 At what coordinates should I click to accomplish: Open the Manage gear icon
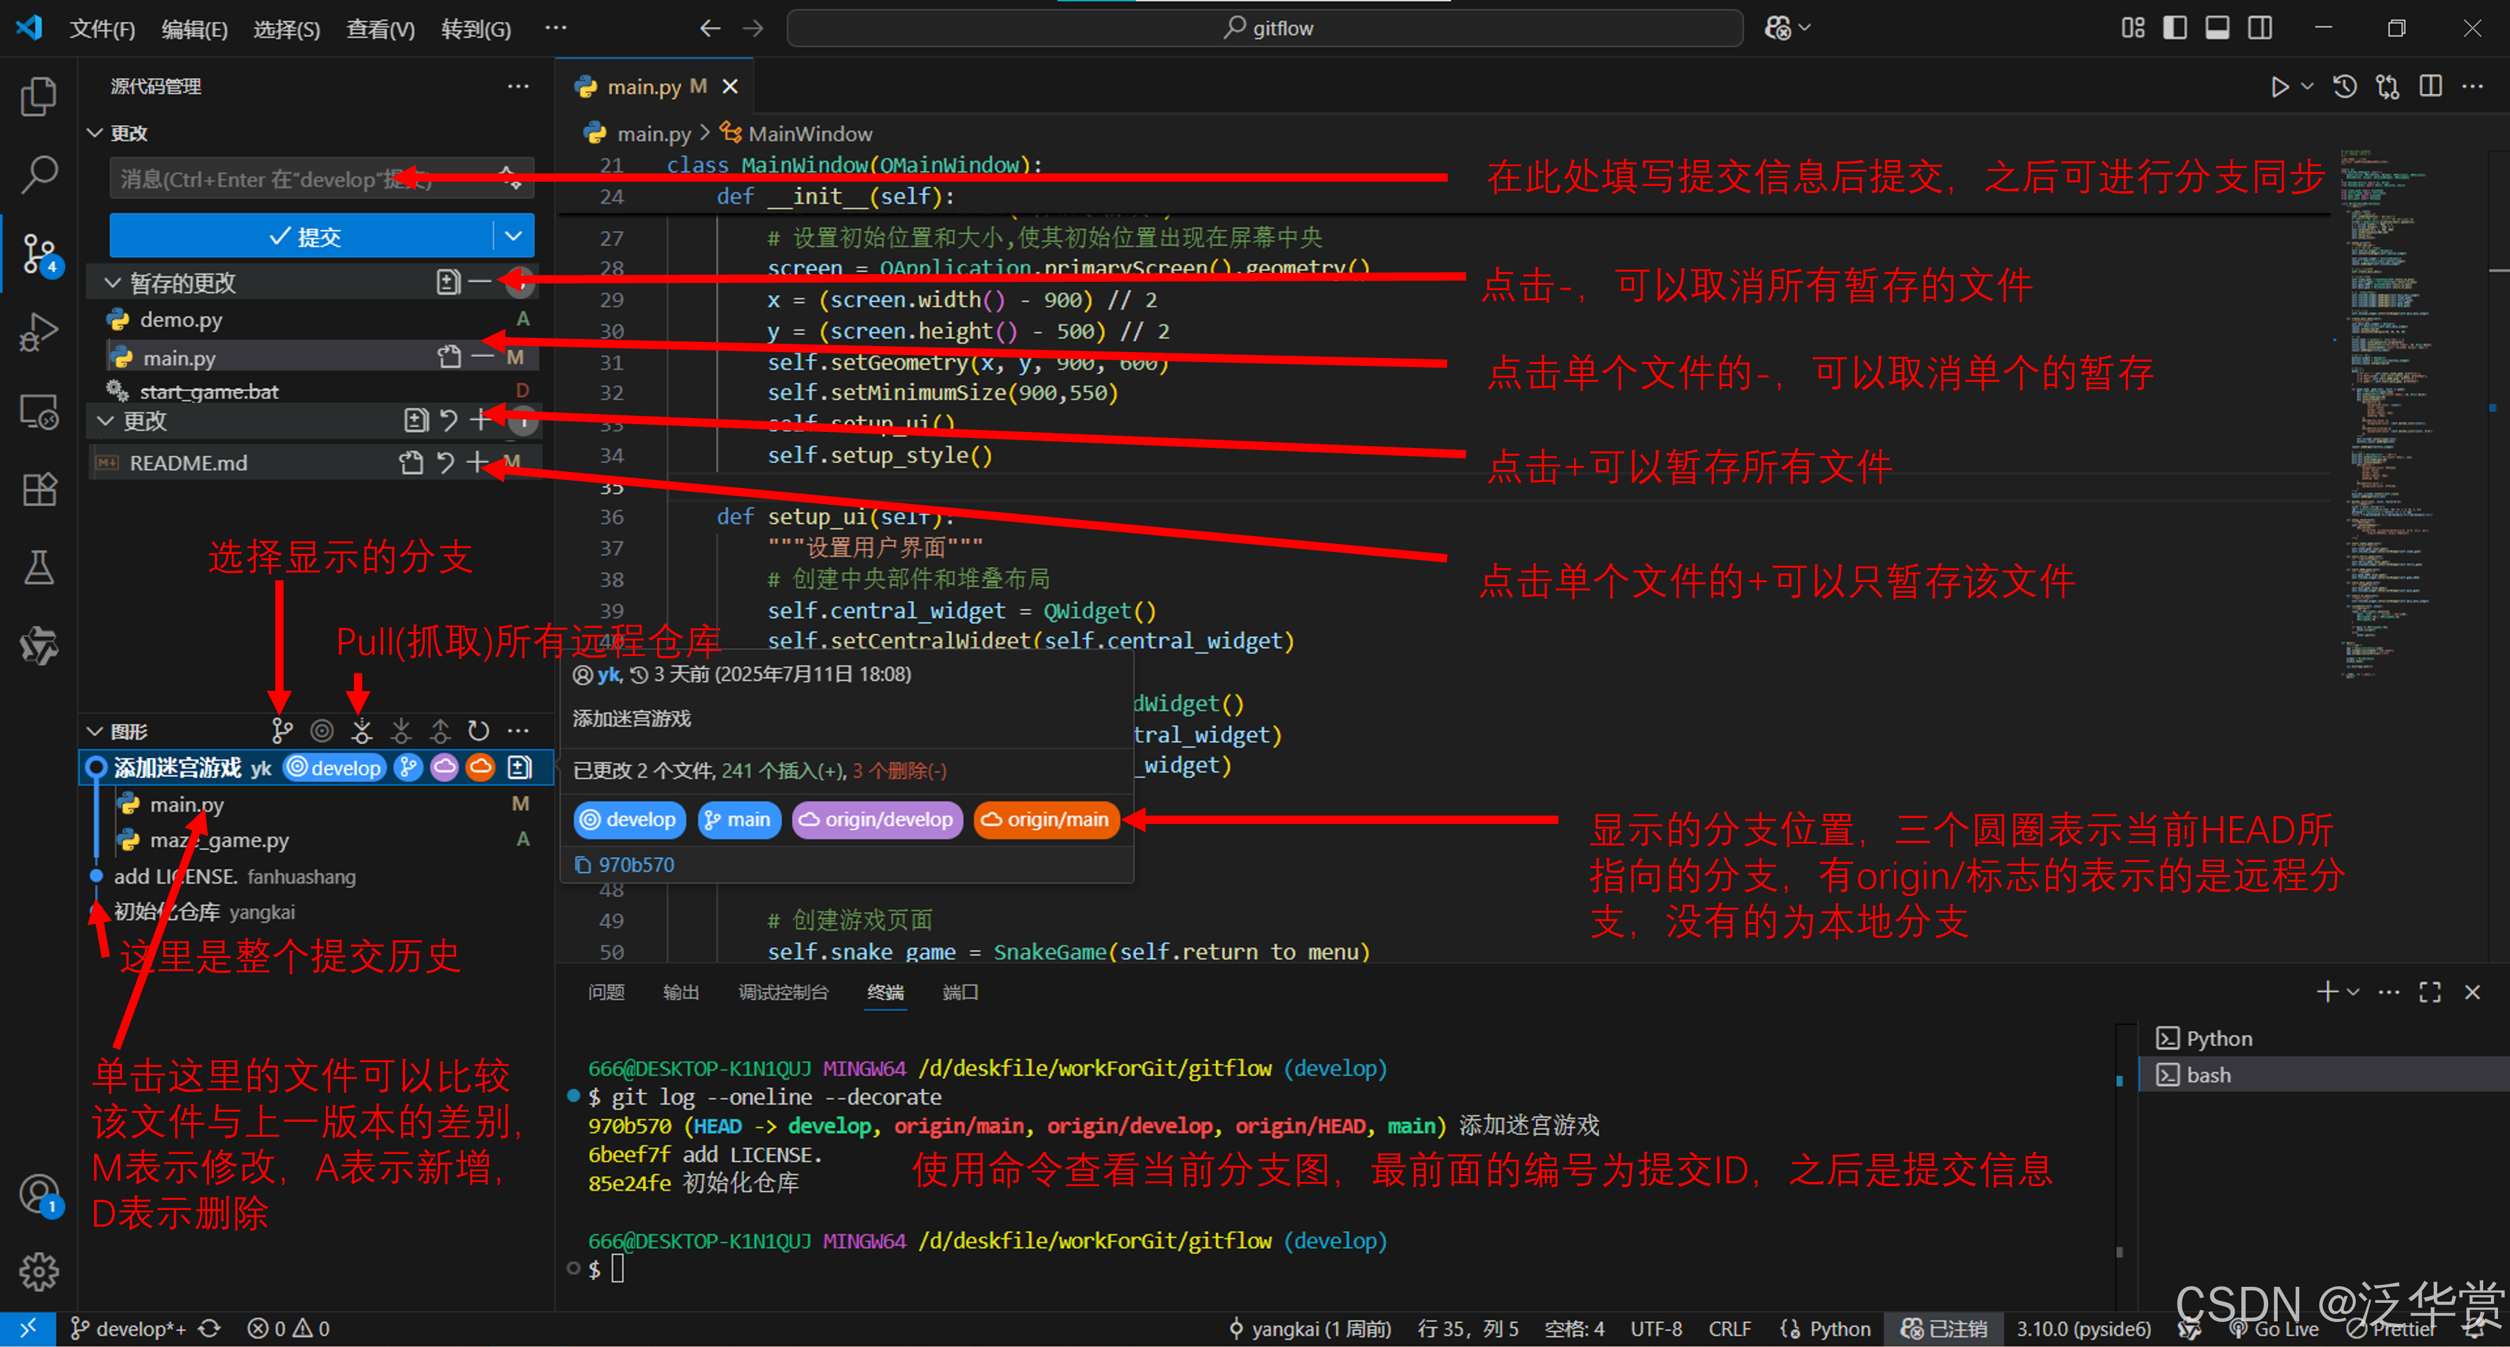pyautogui.click(x=39, y=1271)
